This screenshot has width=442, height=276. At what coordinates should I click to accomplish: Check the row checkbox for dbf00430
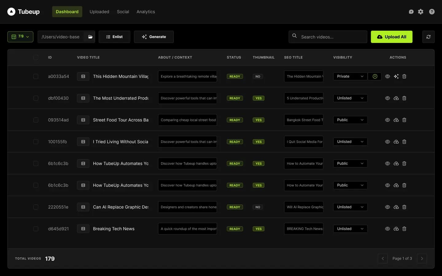tap(36, 98)
